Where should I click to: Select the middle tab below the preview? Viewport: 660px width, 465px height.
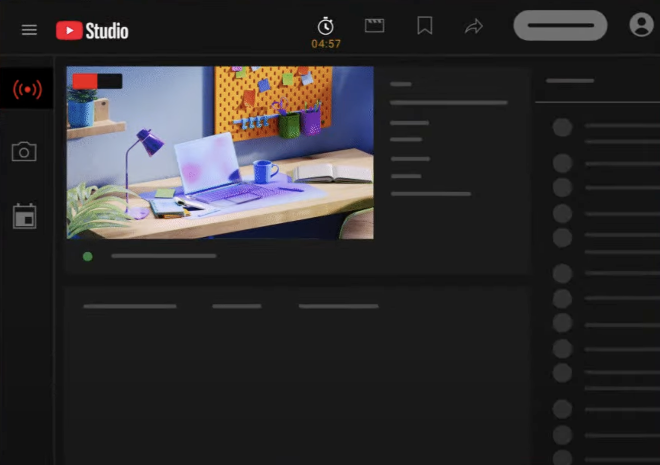237,306
